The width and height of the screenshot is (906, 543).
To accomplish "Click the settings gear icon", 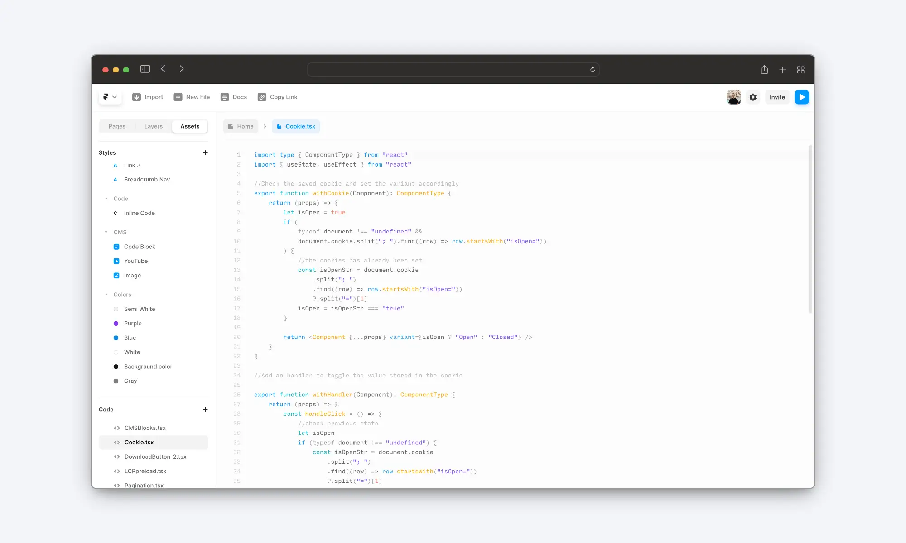I will click(752, 97).
